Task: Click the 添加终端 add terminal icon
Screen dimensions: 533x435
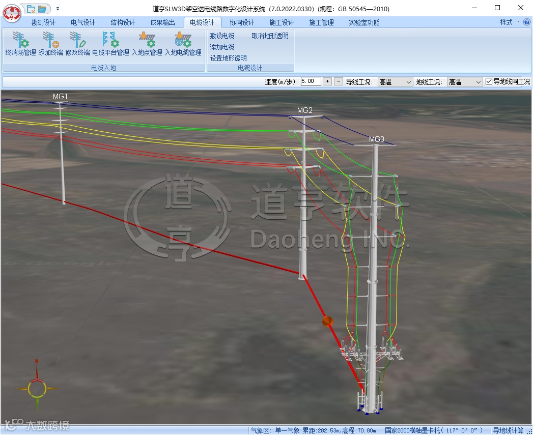Action: coord(50,44)
